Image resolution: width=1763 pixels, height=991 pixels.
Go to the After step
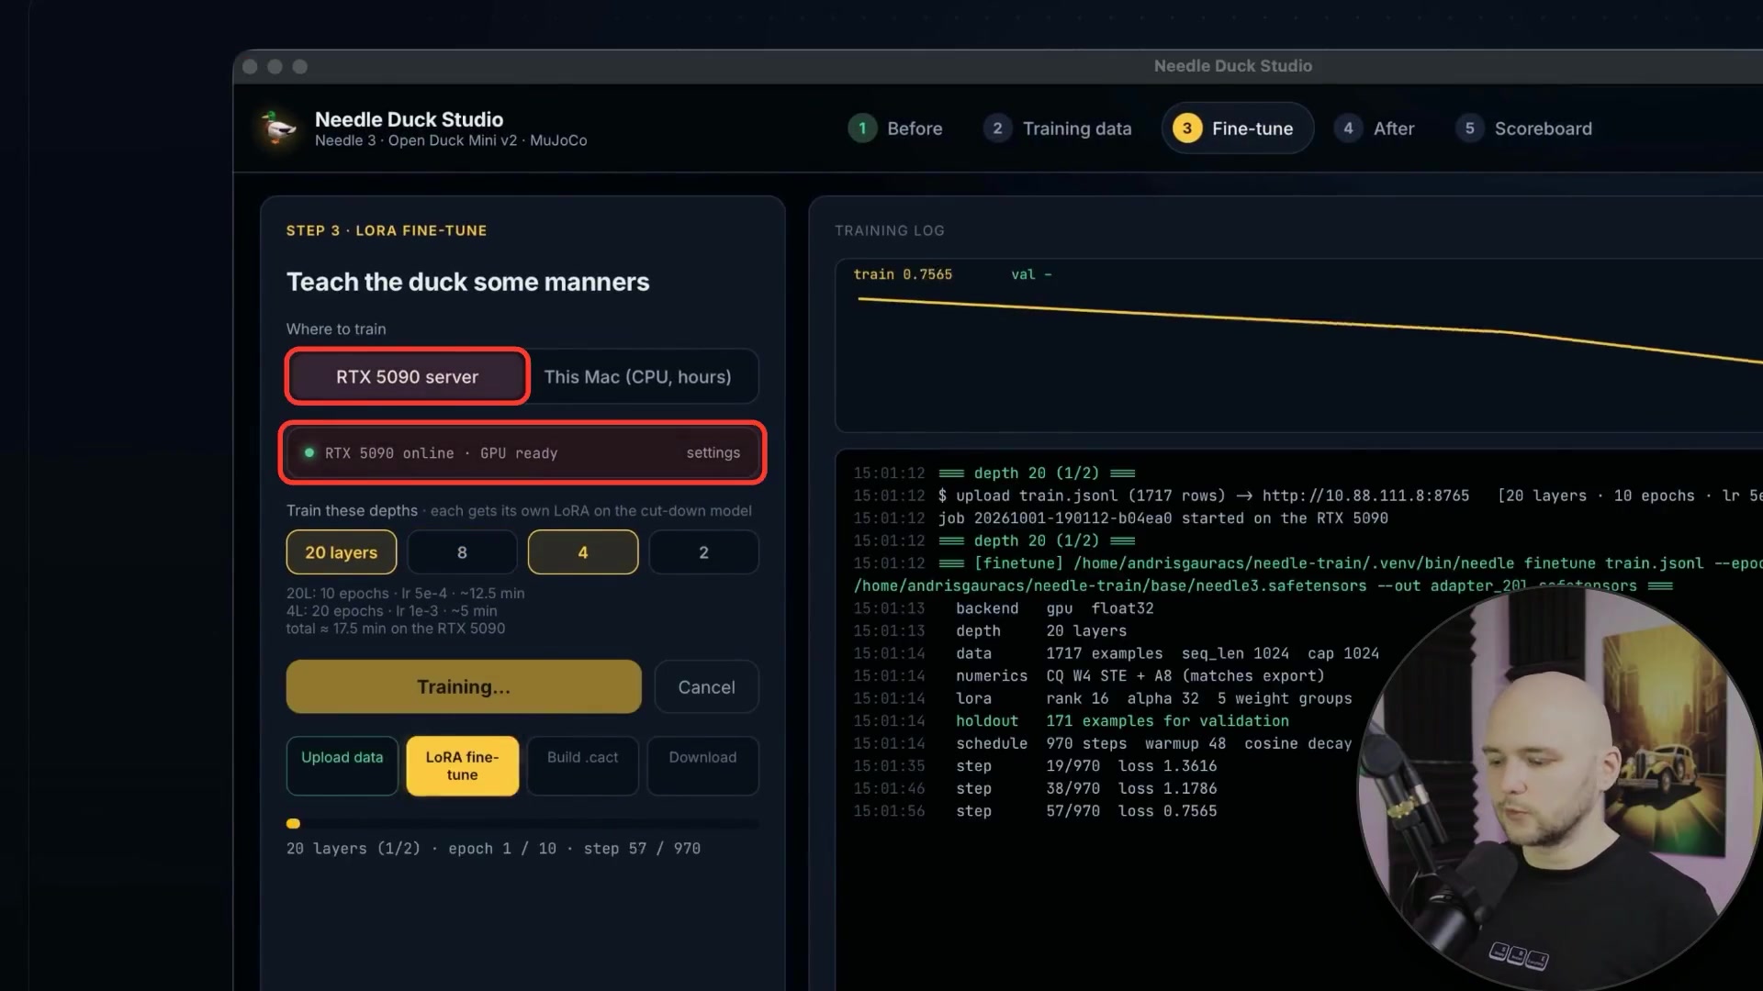(1375, 128)
